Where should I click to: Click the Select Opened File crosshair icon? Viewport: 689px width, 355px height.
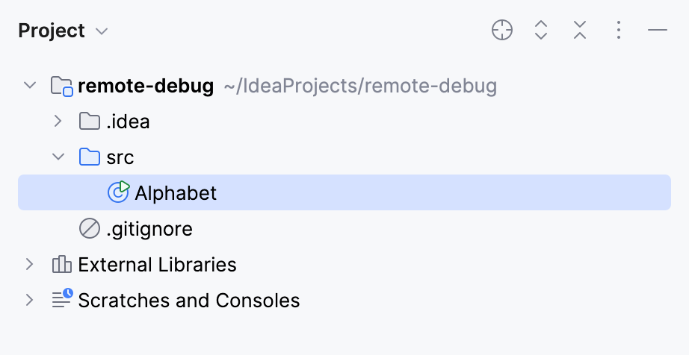point(502,31)
